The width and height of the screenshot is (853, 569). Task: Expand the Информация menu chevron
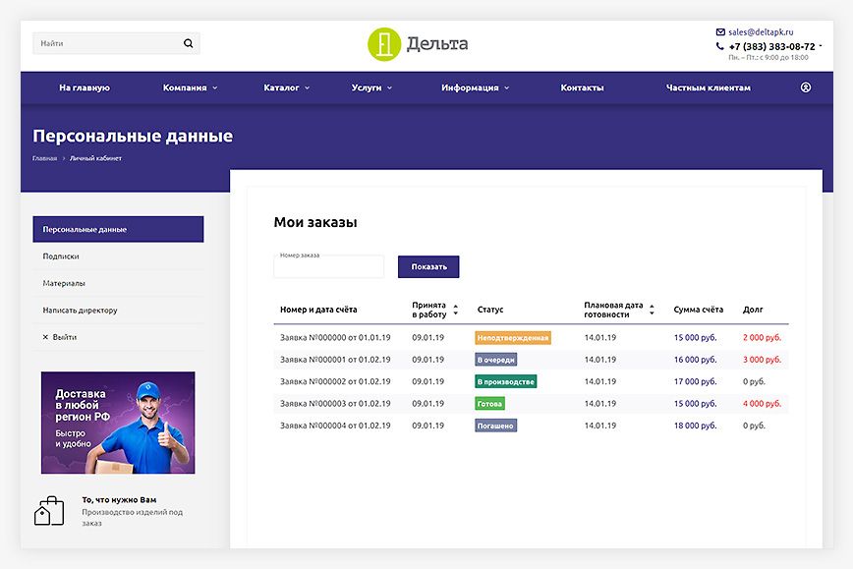[x=506, y=88]
